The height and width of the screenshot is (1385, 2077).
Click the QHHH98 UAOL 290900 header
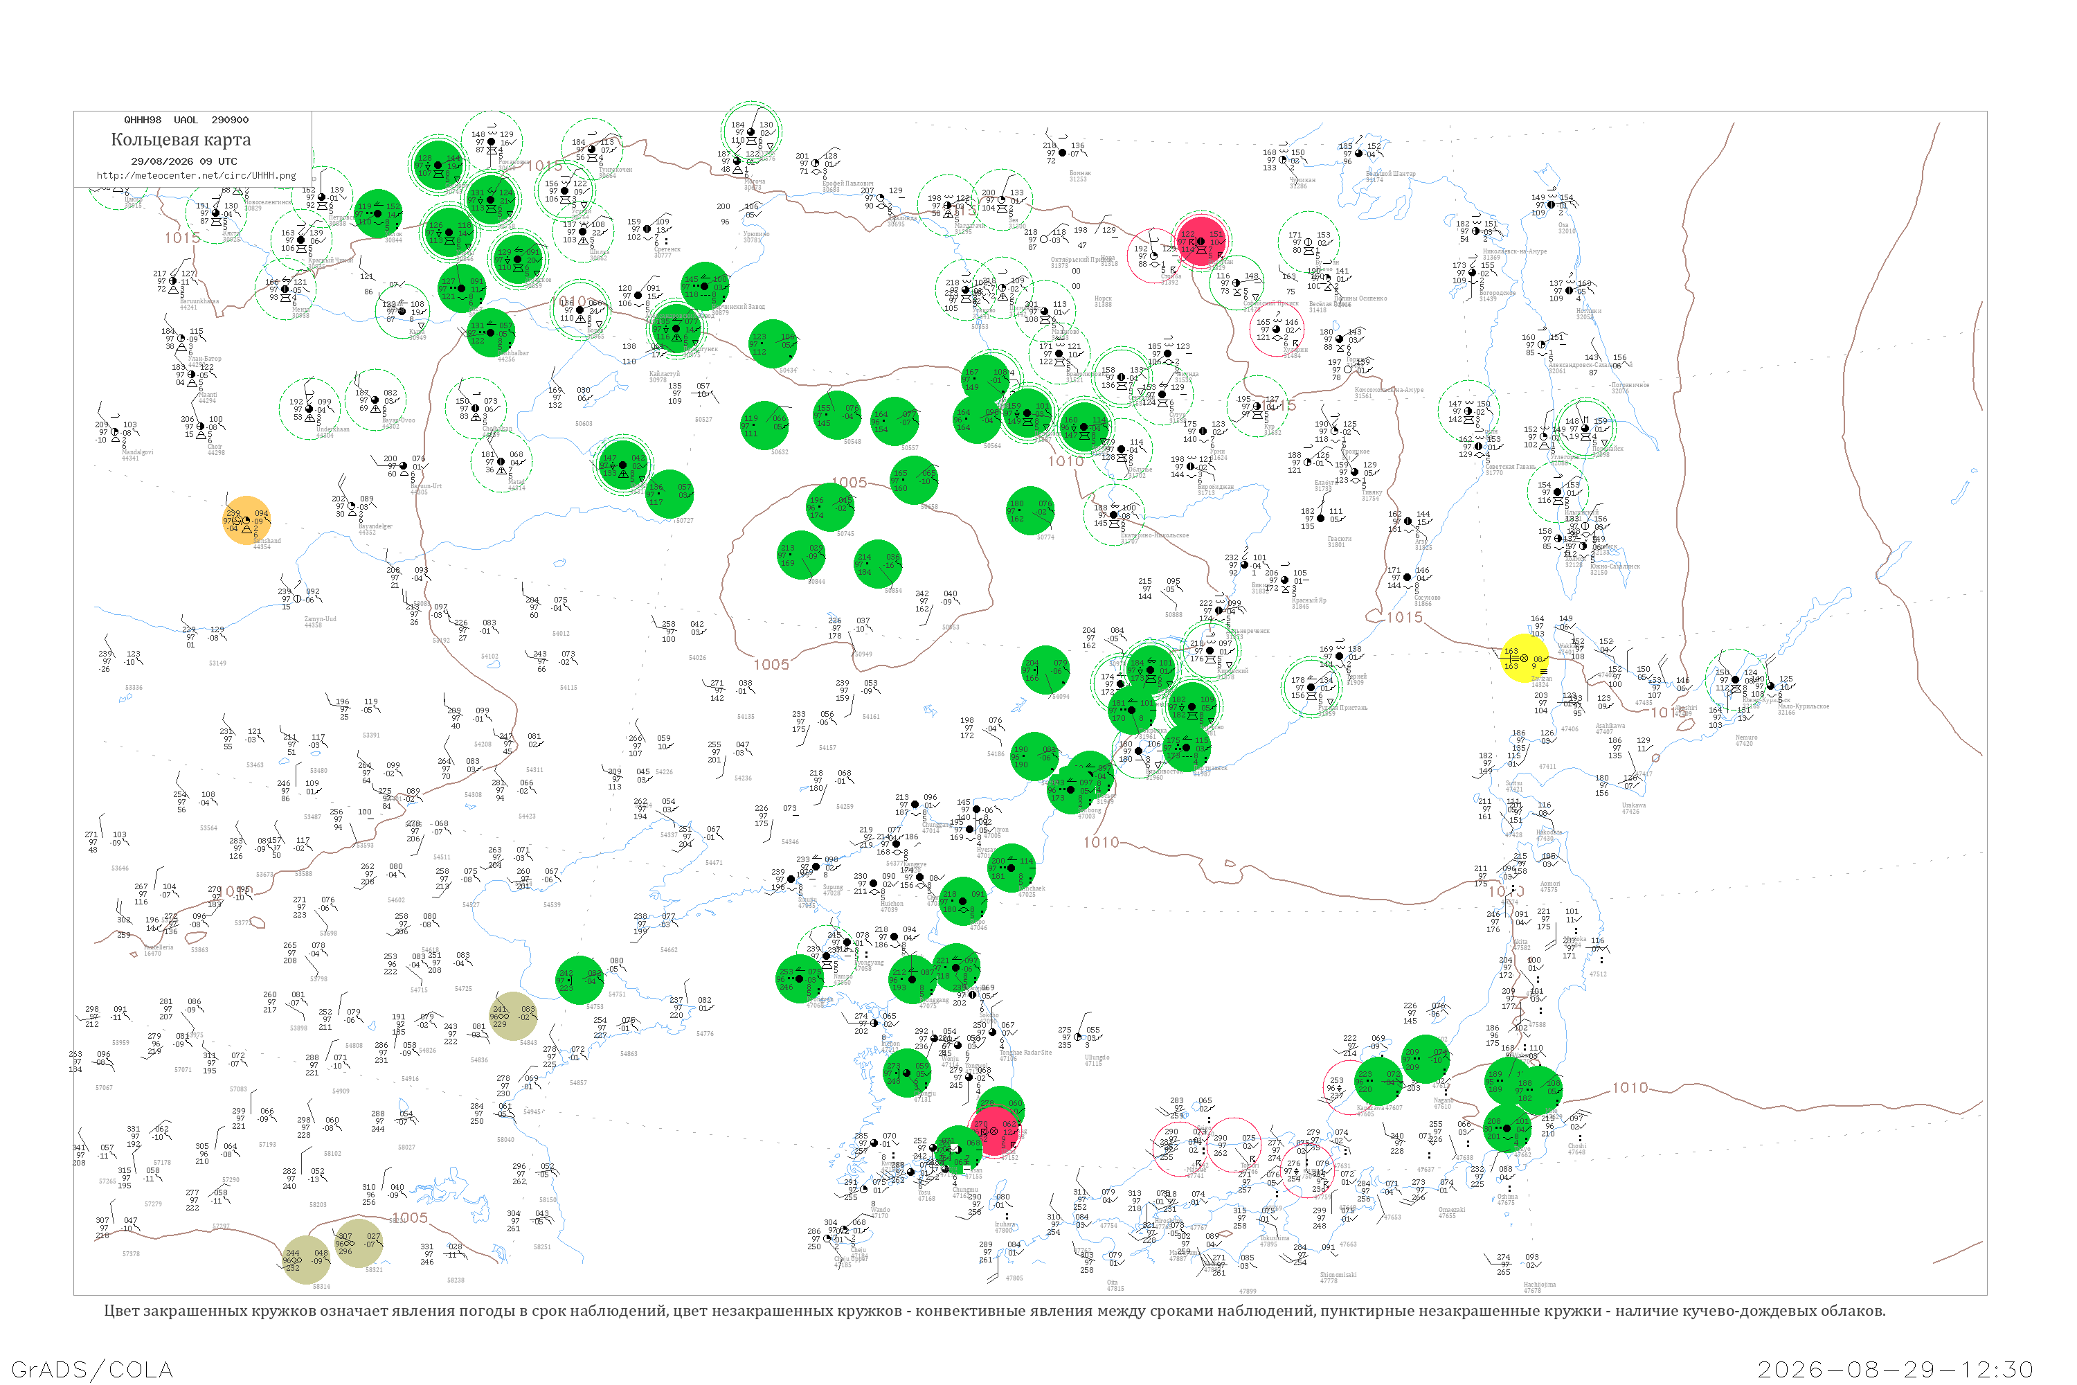pos(186,120)
